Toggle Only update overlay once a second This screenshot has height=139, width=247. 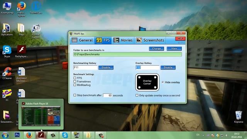(x=137, y=95)
